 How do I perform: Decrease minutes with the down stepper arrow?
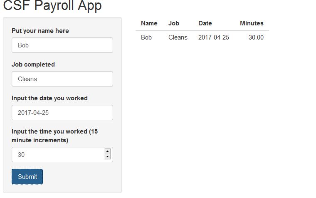(x=108, y=157)
